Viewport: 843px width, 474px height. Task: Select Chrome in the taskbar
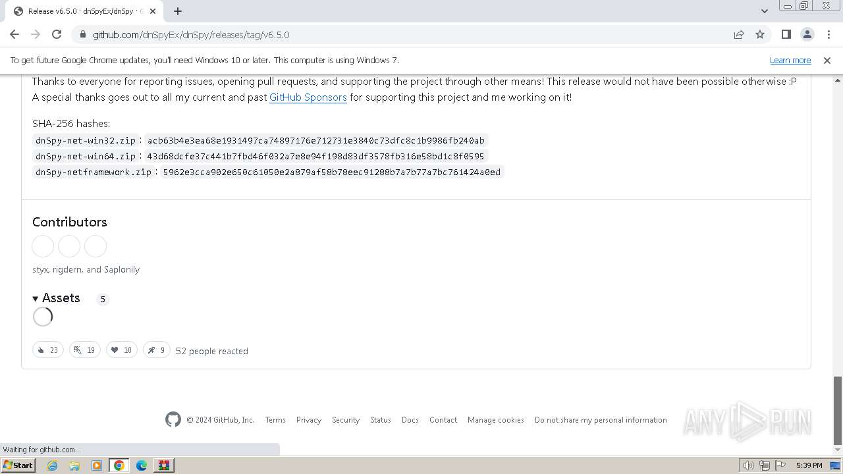pyautogui.click(x=119, y=465)
